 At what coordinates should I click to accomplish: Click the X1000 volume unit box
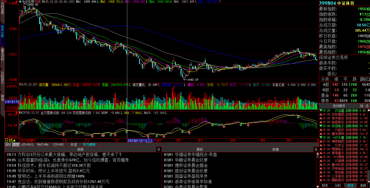pos(13,108)
